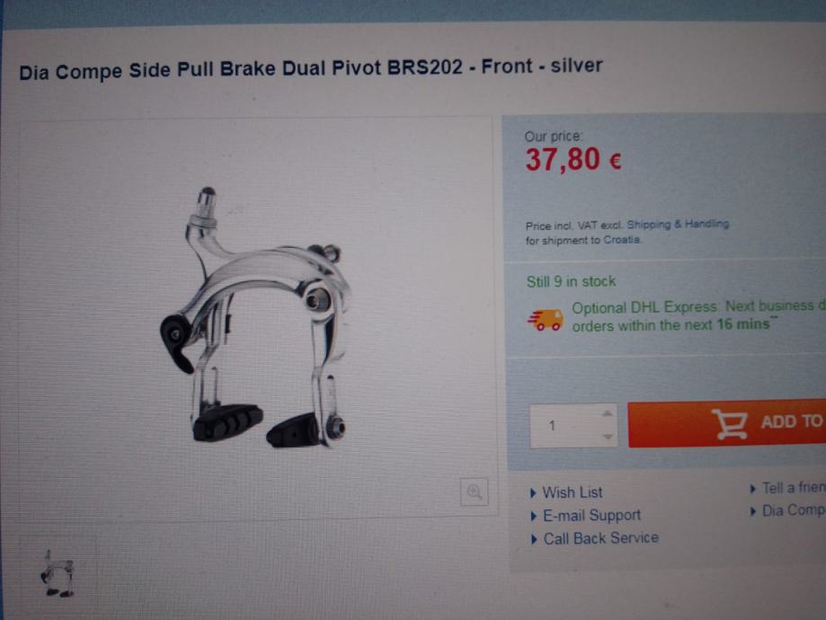Increase quantity with the up arrow
Screen dimensions: 826x620
pos(608,413)
